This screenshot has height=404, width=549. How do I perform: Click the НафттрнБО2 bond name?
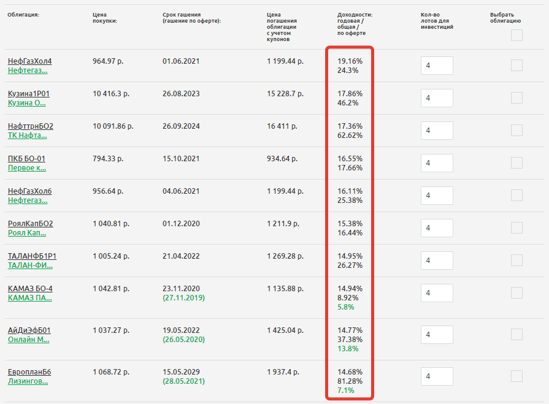[30, 126]
